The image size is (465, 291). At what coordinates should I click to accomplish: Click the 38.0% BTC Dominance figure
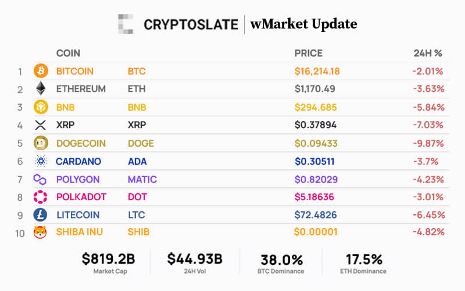point(282,260)
